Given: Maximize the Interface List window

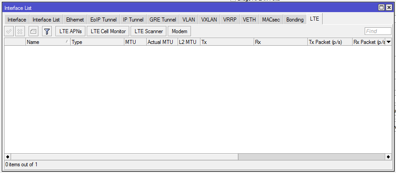Looking at the screenshot, I should [x=382, y=8].
